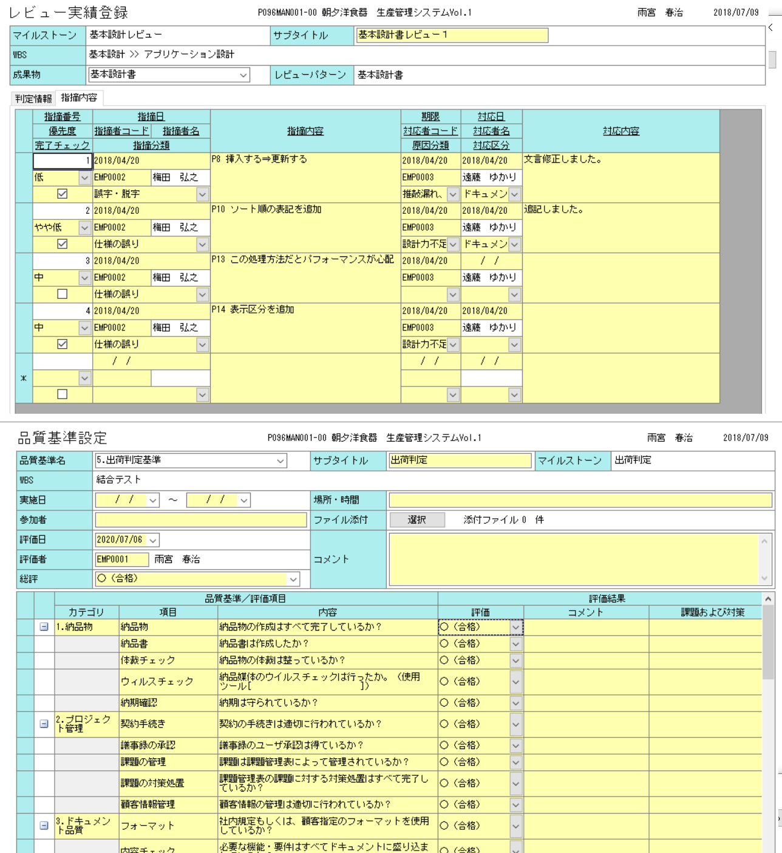Image resolution: width=782 pixels, height=853 pixels.
Task: Select the 指摘内容 tab
Action: pyautogui.click(x=79, y=98)
